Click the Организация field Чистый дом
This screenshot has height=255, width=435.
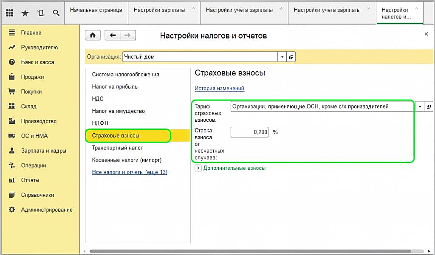coord(200,57)
